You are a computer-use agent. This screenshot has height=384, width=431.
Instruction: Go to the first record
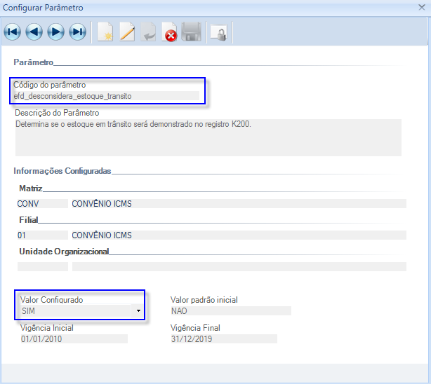pyautogui.click(x=13, y=32)
